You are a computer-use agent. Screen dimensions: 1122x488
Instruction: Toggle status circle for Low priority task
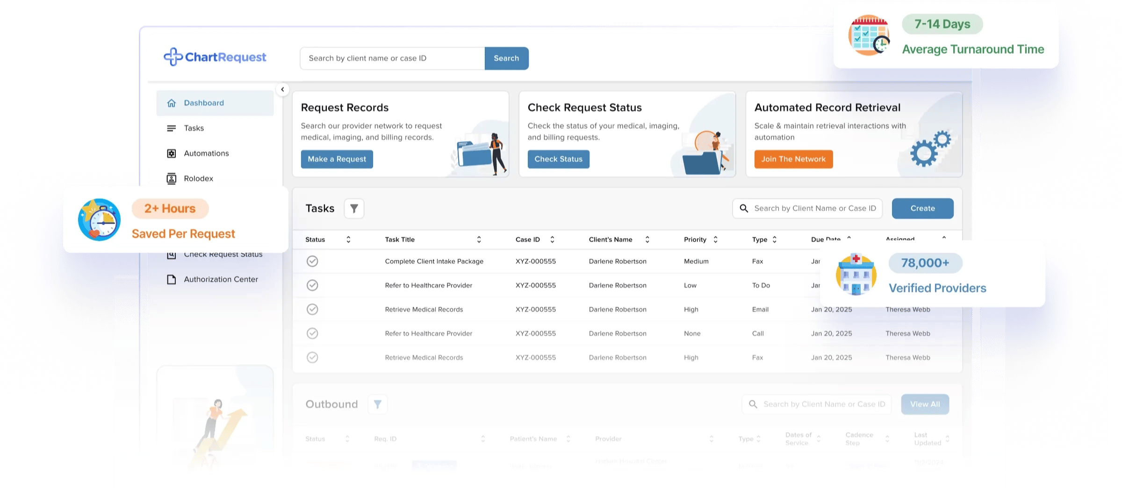tap(312, 285)
